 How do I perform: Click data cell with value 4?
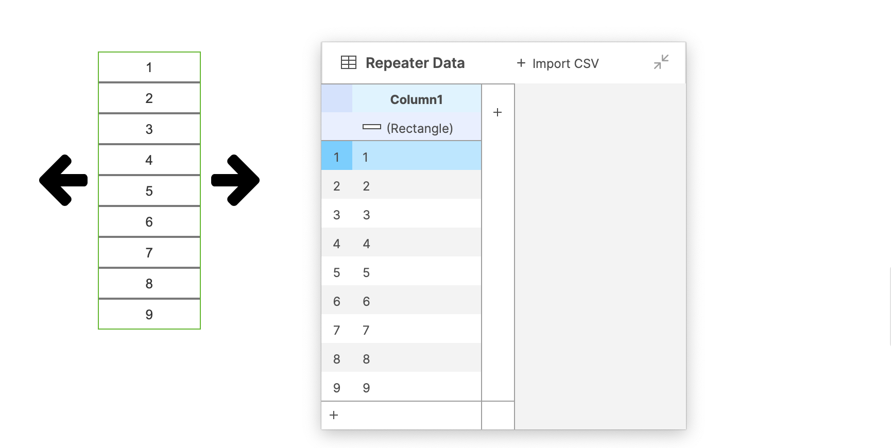coord(416,244)
